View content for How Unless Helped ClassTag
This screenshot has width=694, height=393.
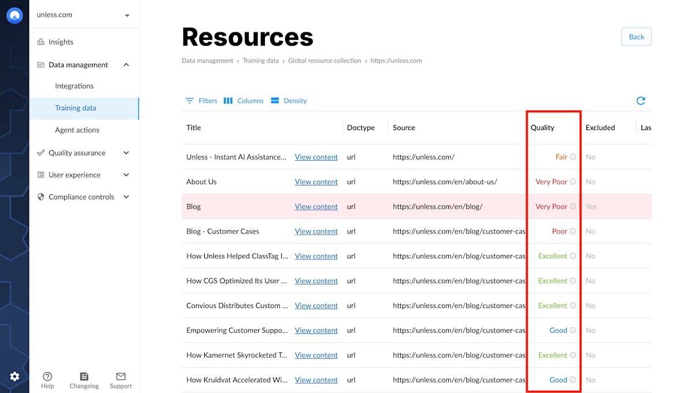316,256
